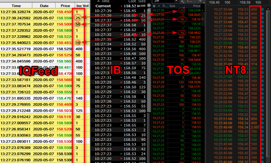Select TOS row 10:27:26 50 158.52
271x163 pixels.
(176, 96)
